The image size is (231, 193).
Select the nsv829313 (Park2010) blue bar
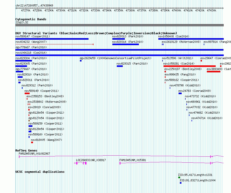click(x=119, y=39)
